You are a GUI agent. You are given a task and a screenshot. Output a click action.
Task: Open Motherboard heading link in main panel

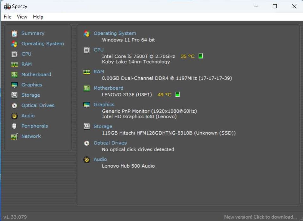[x=108, y=88]
